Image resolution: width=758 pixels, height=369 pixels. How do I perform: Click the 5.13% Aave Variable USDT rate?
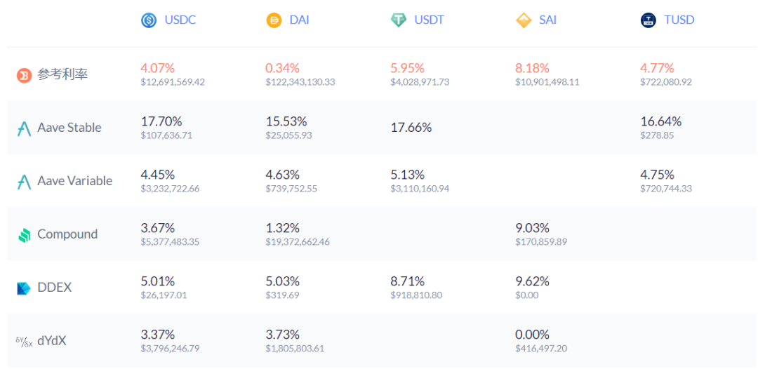pyautogui.click(x=408, y=175)
